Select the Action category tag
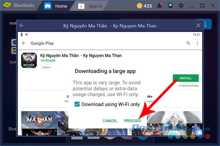The width and height of the screenshot is (220, 146). click(46, 67)
